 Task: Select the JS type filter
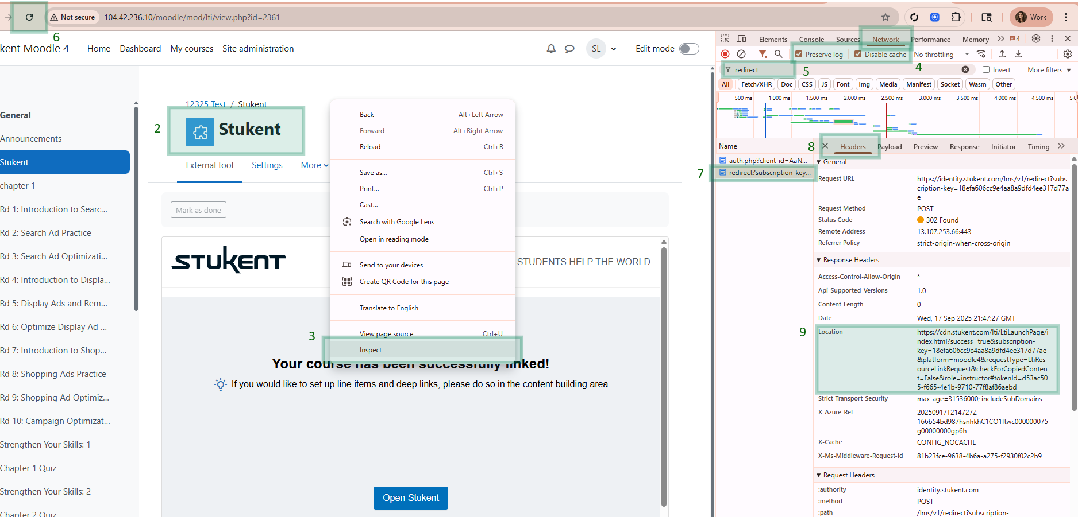825,84
